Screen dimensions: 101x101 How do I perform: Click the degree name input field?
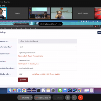[47, 53]
